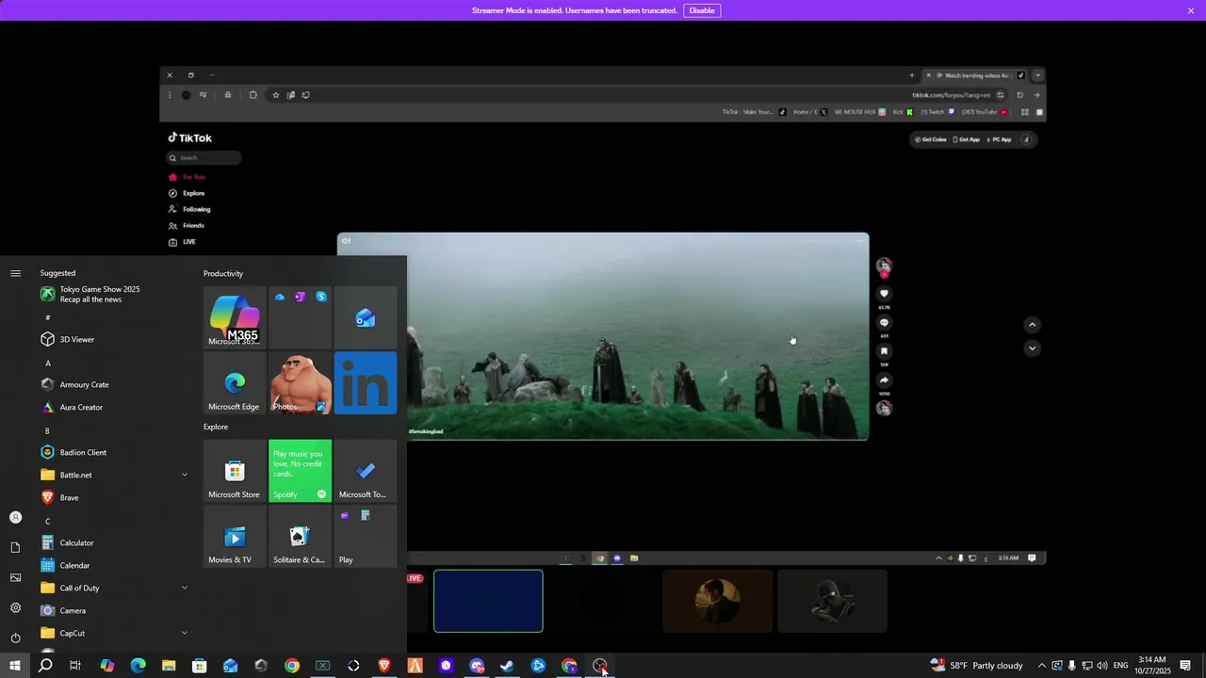
Task: Open comments on the TikTok video
Action: pos(884,323)
